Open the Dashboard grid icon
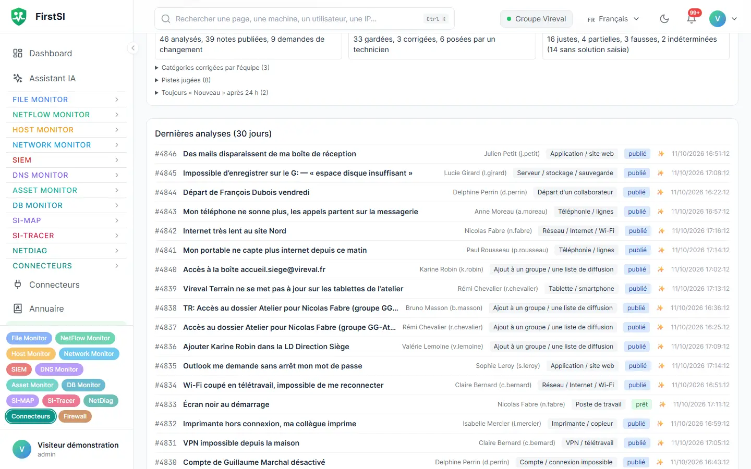 (x=18, y=53)
